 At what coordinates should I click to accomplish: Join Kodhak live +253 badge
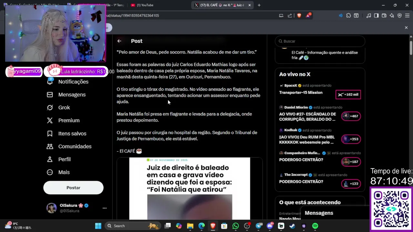pos(351,139)
